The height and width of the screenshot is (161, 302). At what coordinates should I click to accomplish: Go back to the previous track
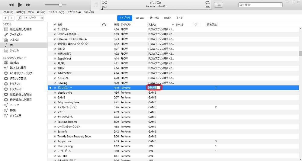[11, 5]
